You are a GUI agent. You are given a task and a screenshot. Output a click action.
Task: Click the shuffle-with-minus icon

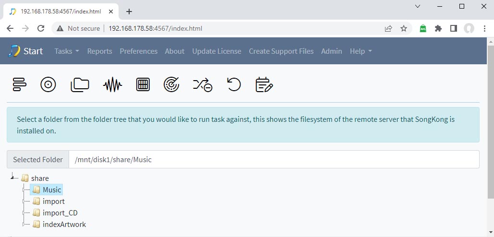coord(203,85)
